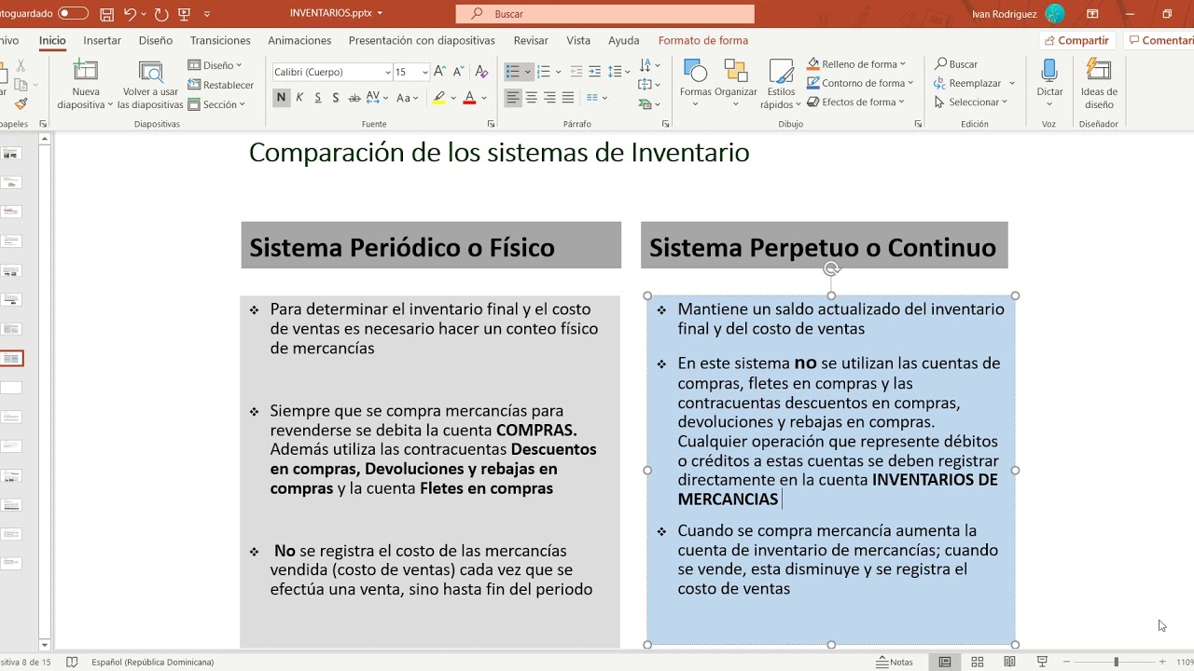The image size is (1194, 671).
Task: Decrease font size
Action: pyautogui.click(x=459, y=72)
